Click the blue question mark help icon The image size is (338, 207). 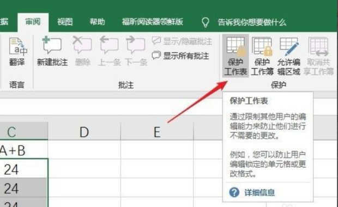pyautogui.click(x=234, y=192)
